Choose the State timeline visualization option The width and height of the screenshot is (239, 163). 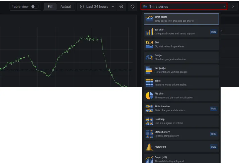181,109
